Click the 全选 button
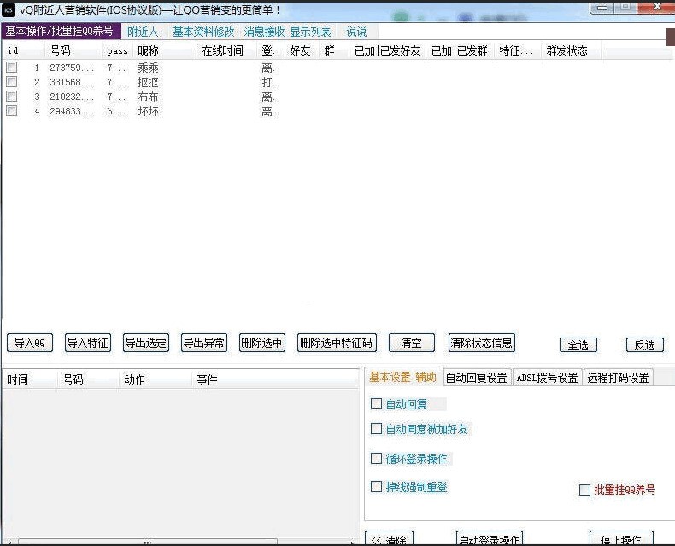 tap(578, 345)
